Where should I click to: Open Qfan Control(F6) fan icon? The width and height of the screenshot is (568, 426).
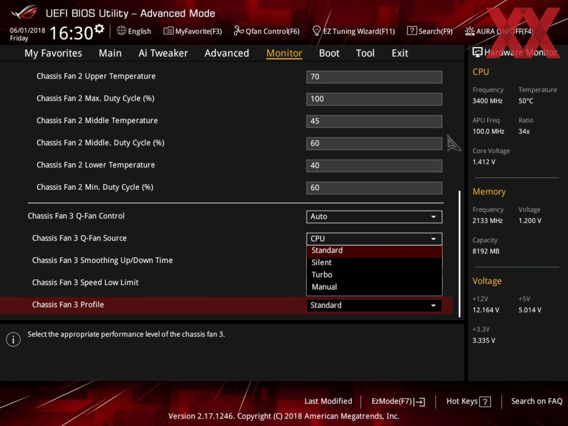click(238, 30)
